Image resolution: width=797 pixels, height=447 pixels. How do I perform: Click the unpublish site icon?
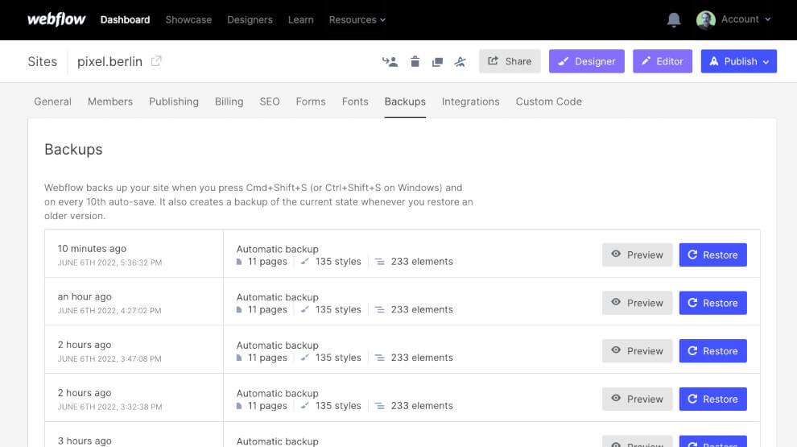click(x=460, y=61)
